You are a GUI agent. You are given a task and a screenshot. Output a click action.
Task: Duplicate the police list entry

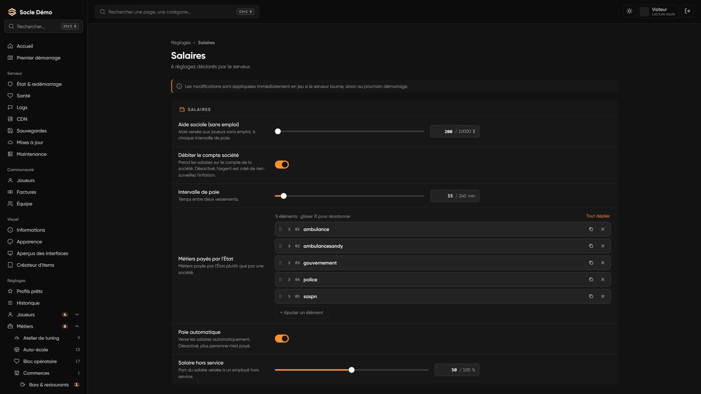(x=591, y=280)
